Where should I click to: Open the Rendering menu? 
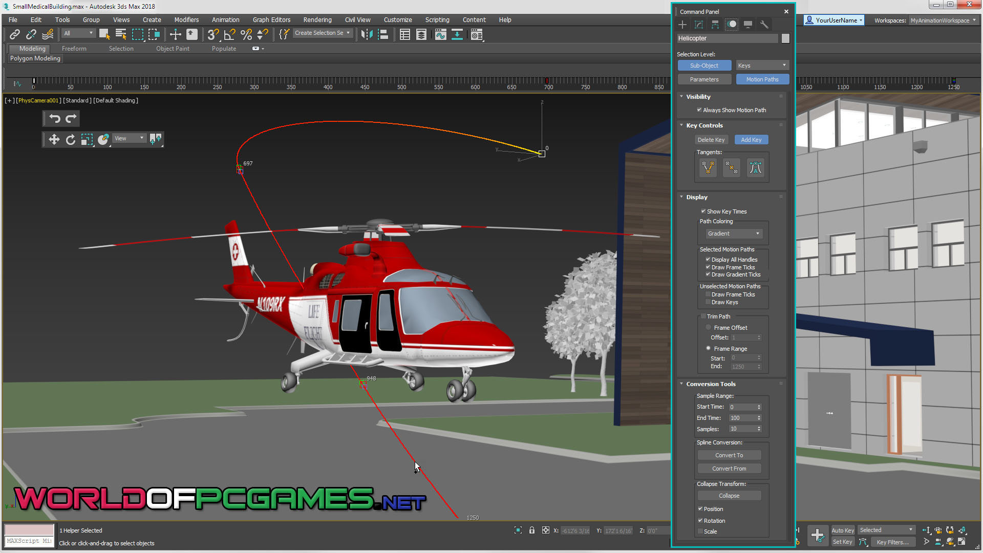[316, 19]
